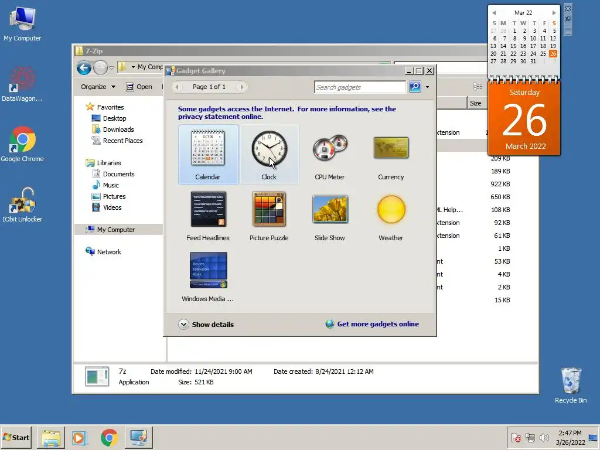600x450 pixels.
Task: Show previous month in calendar gadget
Action: tap(494, 13)
